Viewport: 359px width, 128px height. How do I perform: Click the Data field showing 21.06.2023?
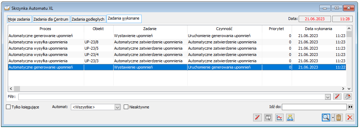[x=314, y=19]
